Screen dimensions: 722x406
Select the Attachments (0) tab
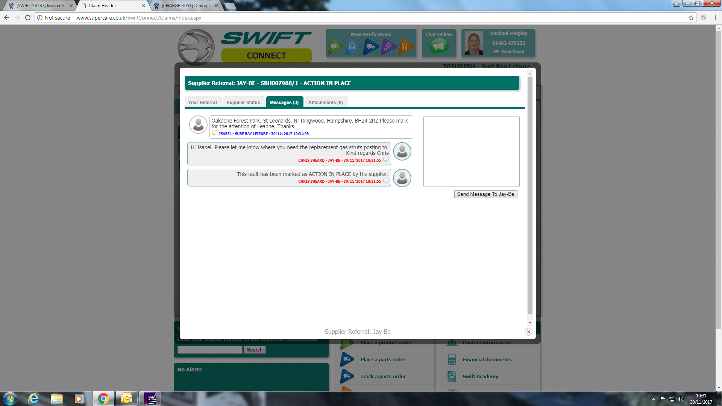click(325, 102)
